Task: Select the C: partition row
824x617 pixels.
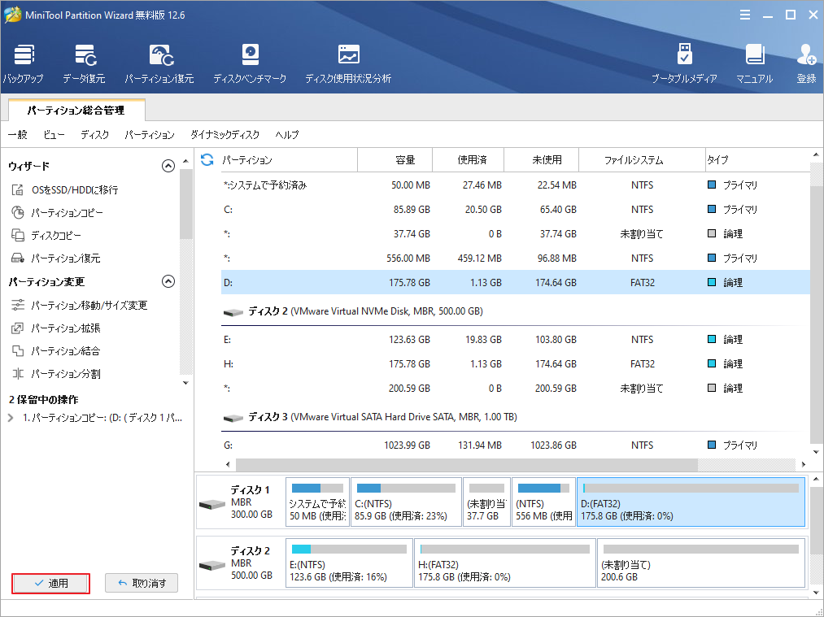Action: pyautogui.click(x=515, y=210)
